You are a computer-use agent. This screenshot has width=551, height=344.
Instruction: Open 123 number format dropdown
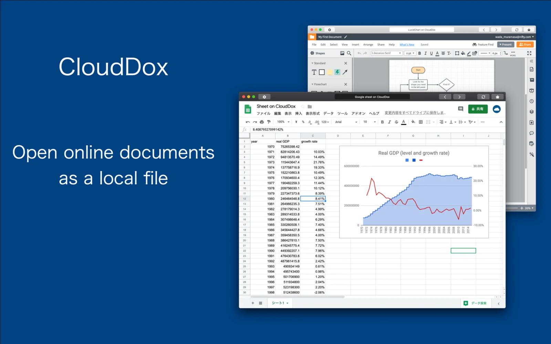coord(325,122)
